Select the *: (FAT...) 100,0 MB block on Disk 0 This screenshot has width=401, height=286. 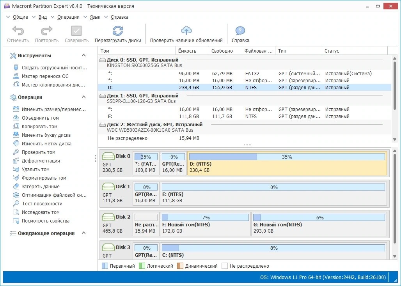point(146,163)
